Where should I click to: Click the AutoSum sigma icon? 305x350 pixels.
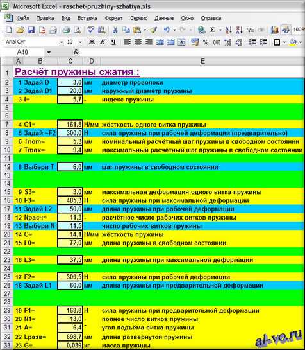213,30
